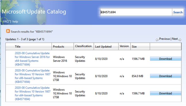
Task: Sort by the Size column header
Action: tap(134, 47)
